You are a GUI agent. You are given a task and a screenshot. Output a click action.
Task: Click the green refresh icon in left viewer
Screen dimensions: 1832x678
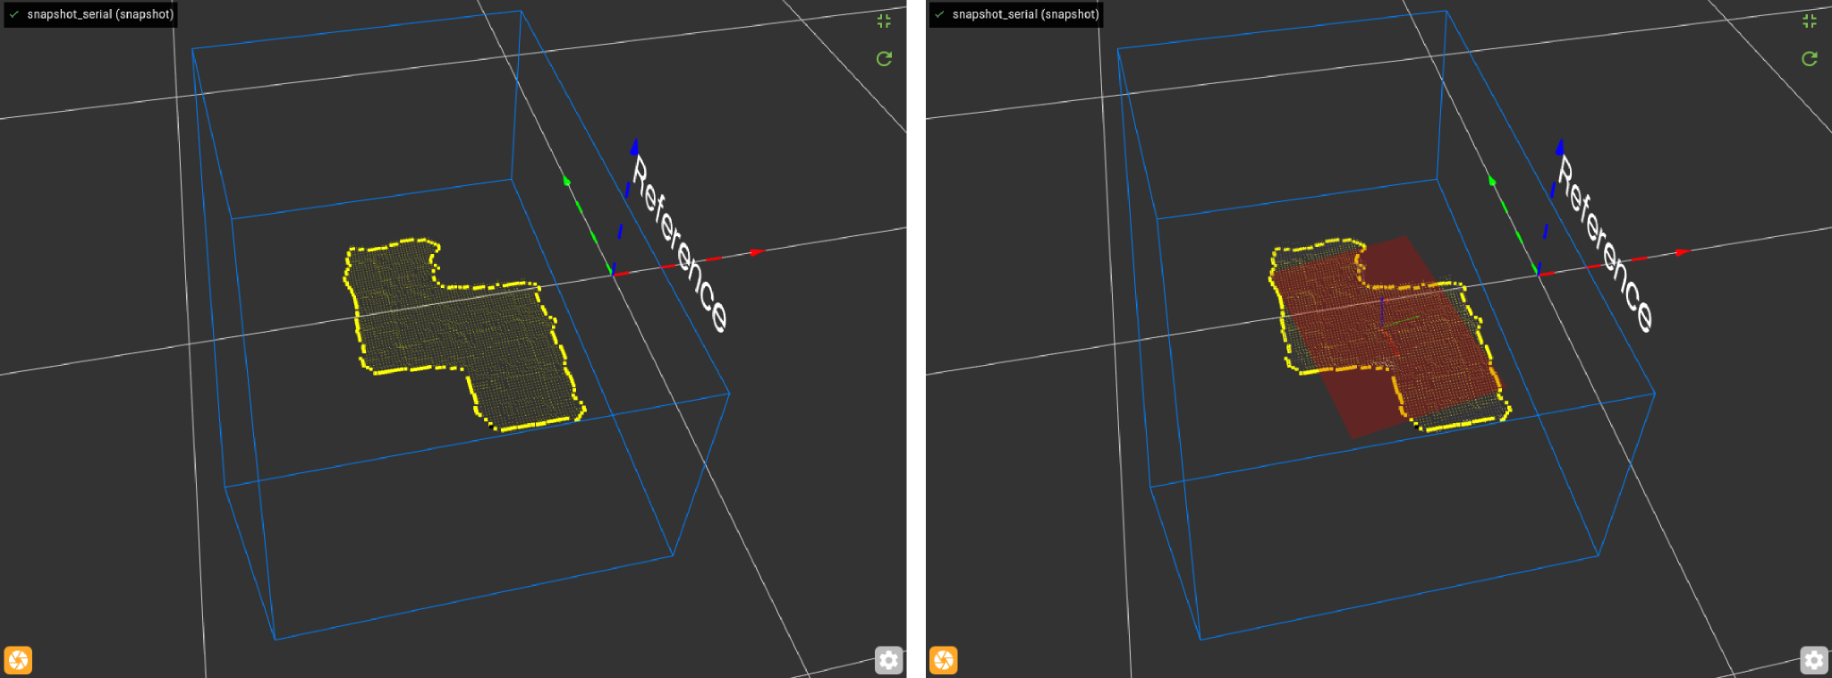tap(884, 59)
